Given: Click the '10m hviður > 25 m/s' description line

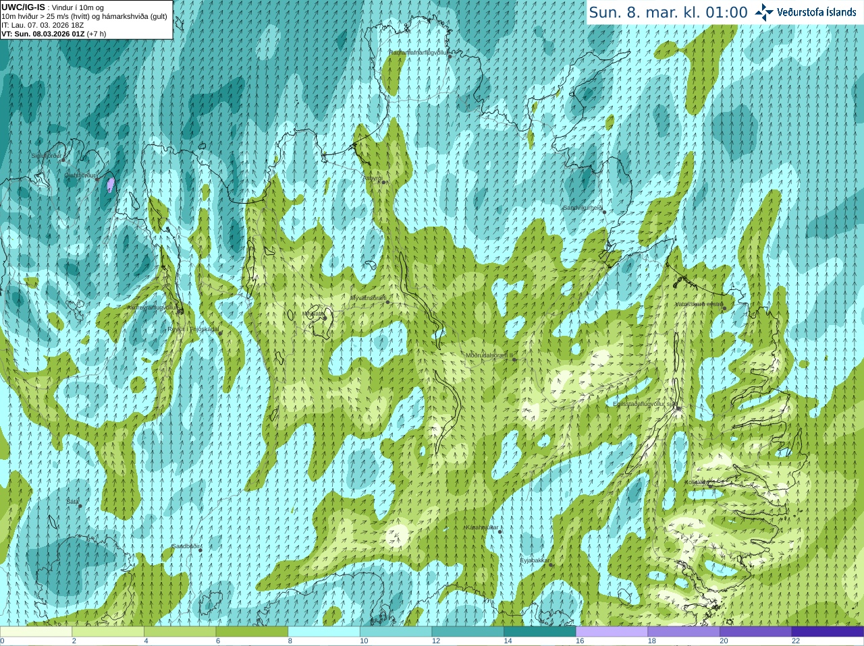Looking at the screenshot, I should pyautogui.click(x=84, y=16).
